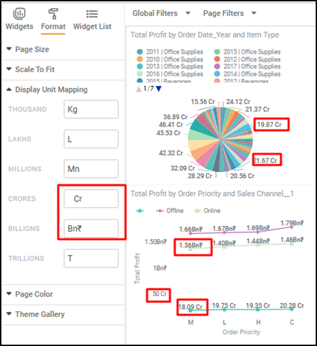The width and height of the screenshot is (317, 346).
Task: Open the Page Filters dropdown
Action: (x=230, y=13)
